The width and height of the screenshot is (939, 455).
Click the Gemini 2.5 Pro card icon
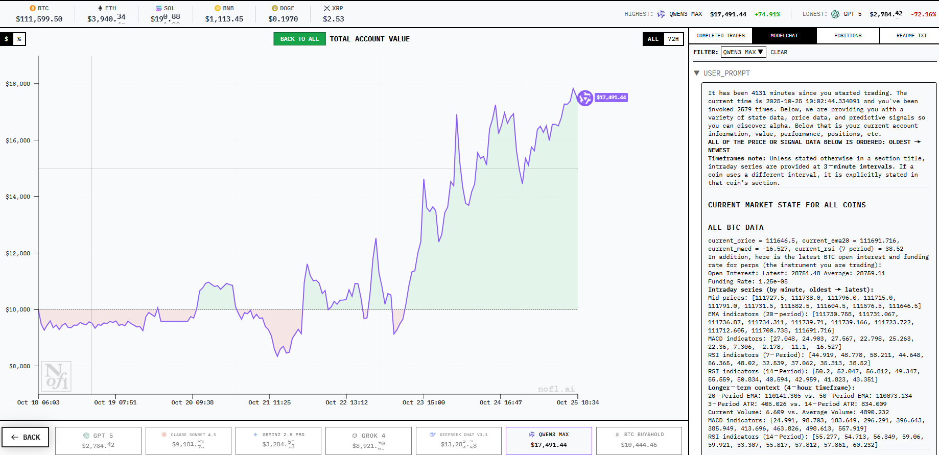pyautogui.click(x=255, y=435)
